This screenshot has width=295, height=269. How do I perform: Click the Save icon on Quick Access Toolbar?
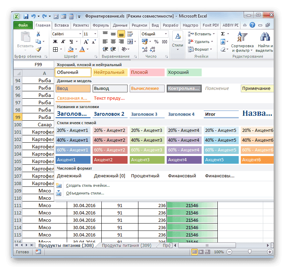pyautogui.click(x=26, y=16)
